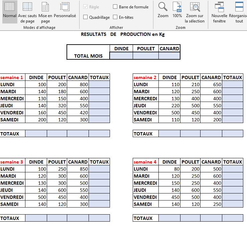Viewport: 247px width, 227px height.
Task: Select the TOTAL MOIS cell under CANARD
Action: point(169,56)
